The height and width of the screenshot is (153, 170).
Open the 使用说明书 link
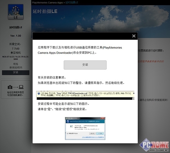pyautogui.click(x=16, y=68)
